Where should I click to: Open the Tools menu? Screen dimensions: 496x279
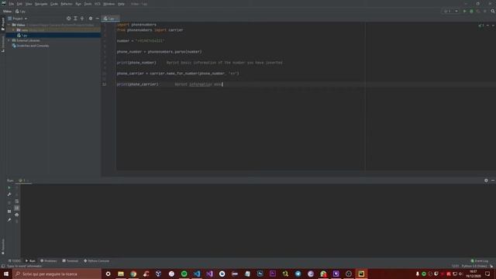pos(88,4)
